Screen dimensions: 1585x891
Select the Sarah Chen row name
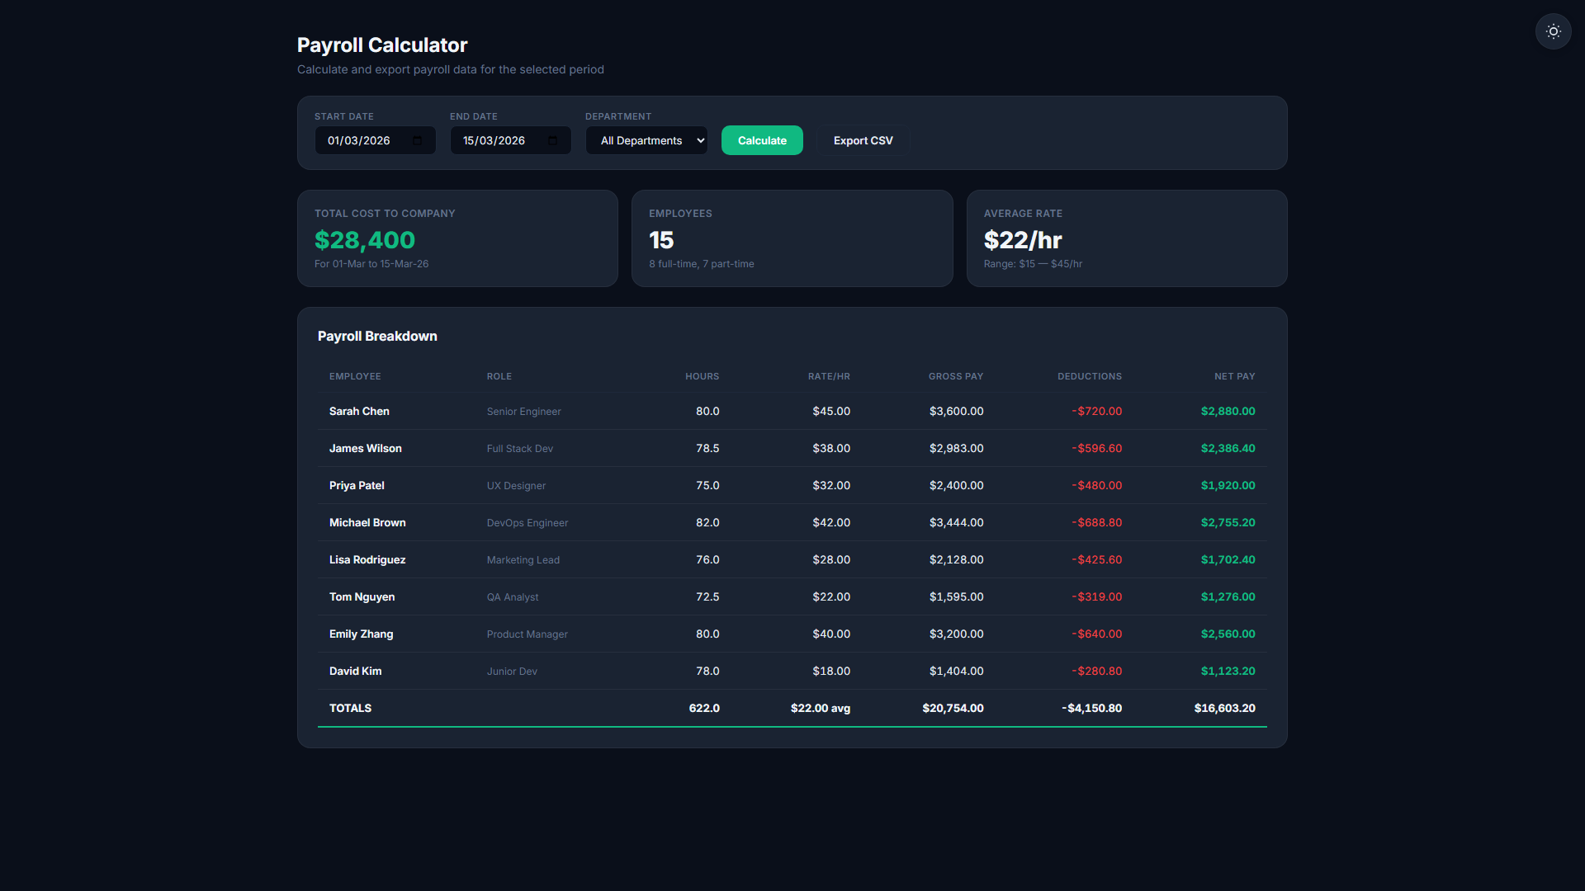pos(359,411)
